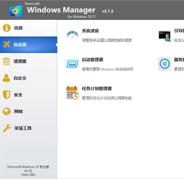Viewport: 184px width, 179px height.
Task: Click the Windows Manager title text
Action: tap(61, 10)
